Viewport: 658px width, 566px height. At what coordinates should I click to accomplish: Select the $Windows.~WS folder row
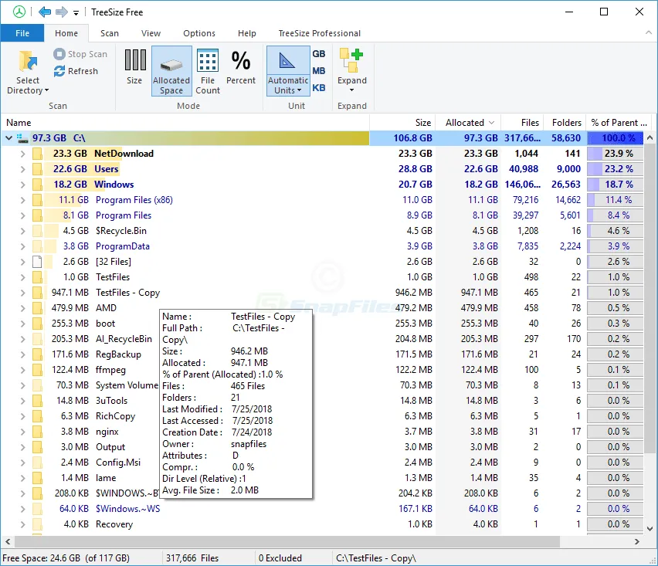click(x=322, y=509)
